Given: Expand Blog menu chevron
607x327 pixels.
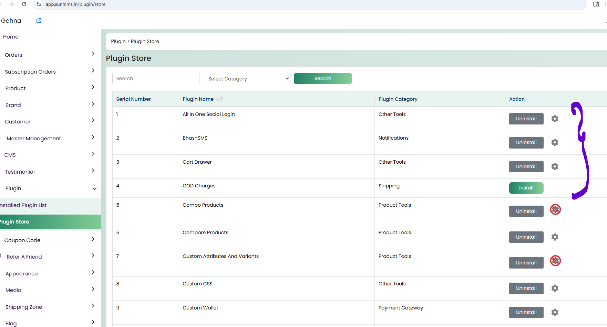Looking at the screenshot, I should (93, 322).
